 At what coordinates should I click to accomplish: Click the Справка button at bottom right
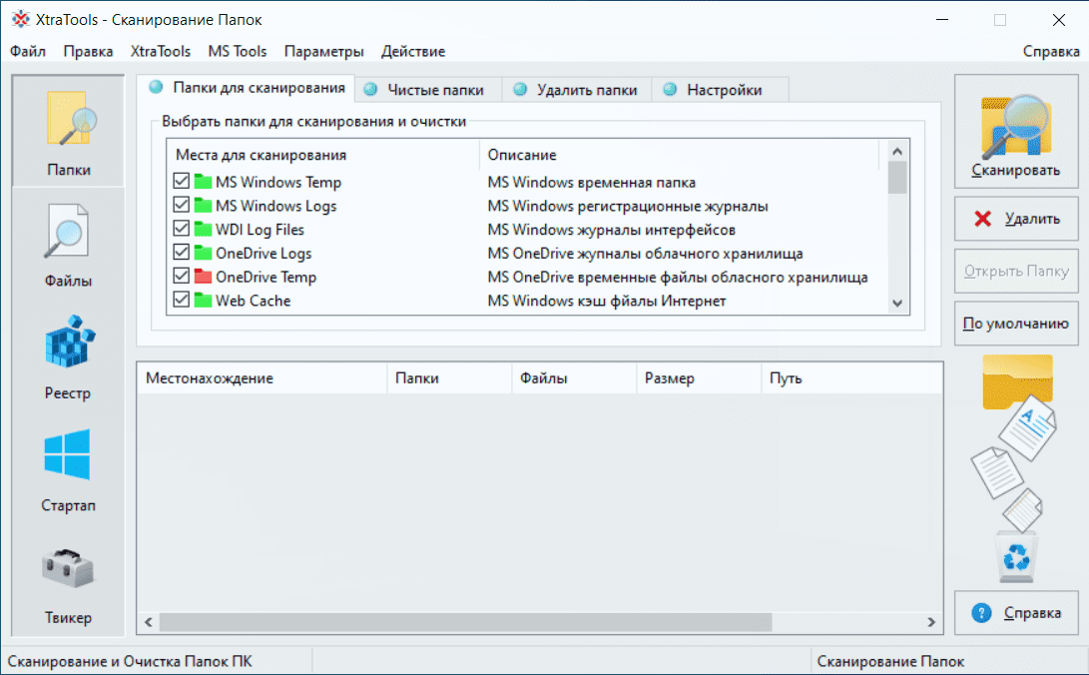click(x=1016, y=612)
